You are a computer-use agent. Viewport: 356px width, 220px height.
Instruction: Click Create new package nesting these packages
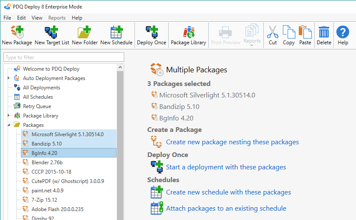[233, 142]
